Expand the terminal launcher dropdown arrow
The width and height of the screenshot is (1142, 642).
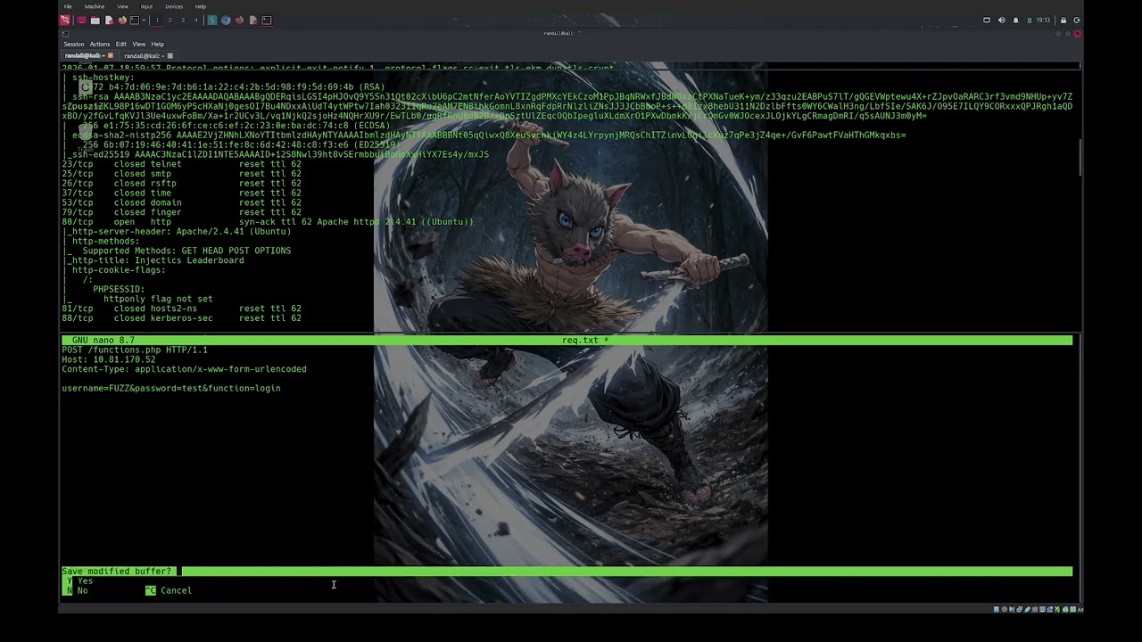pyautogui.click(x=144, y=20)
